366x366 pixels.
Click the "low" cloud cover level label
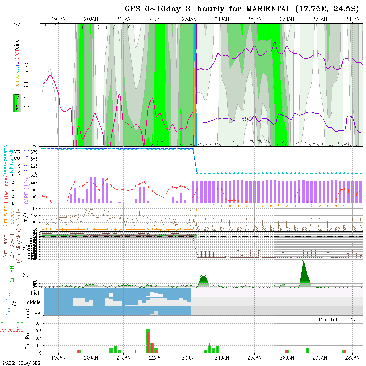(x=36, y=312)
